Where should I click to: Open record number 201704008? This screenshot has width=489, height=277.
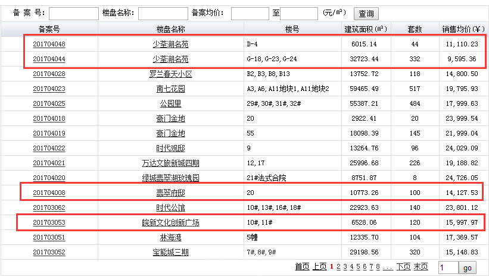49,193
